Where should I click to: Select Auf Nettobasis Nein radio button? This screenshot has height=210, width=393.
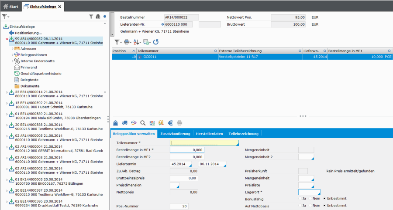click(310, 206)
